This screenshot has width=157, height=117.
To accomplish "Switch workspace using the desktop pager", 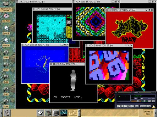I will (x=73, y=113).
